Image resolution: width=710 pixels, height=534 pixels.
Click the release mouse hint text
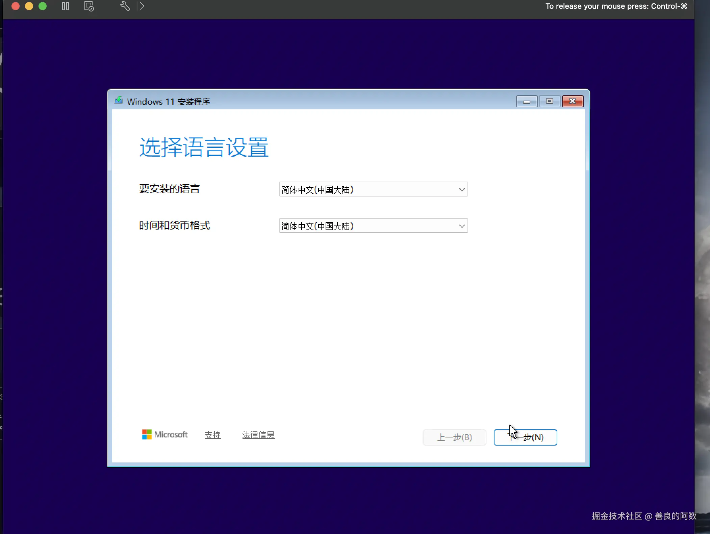click(616, 6)
